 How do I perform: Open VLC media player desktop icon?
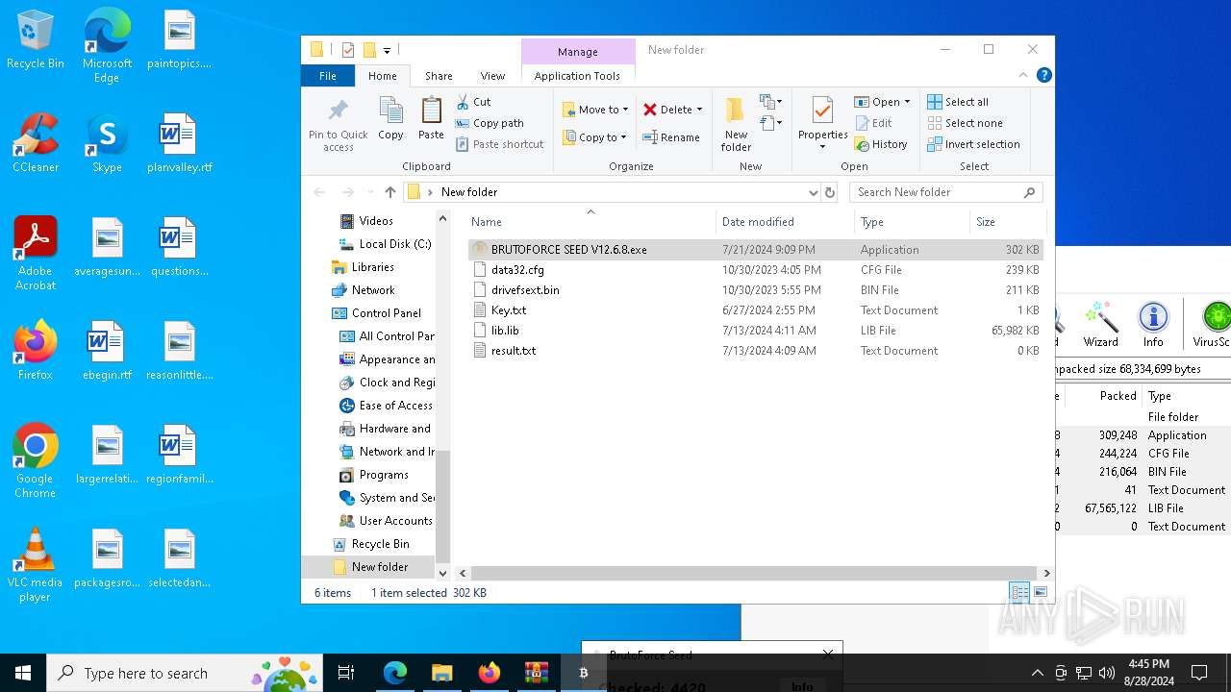coord(36,565)
